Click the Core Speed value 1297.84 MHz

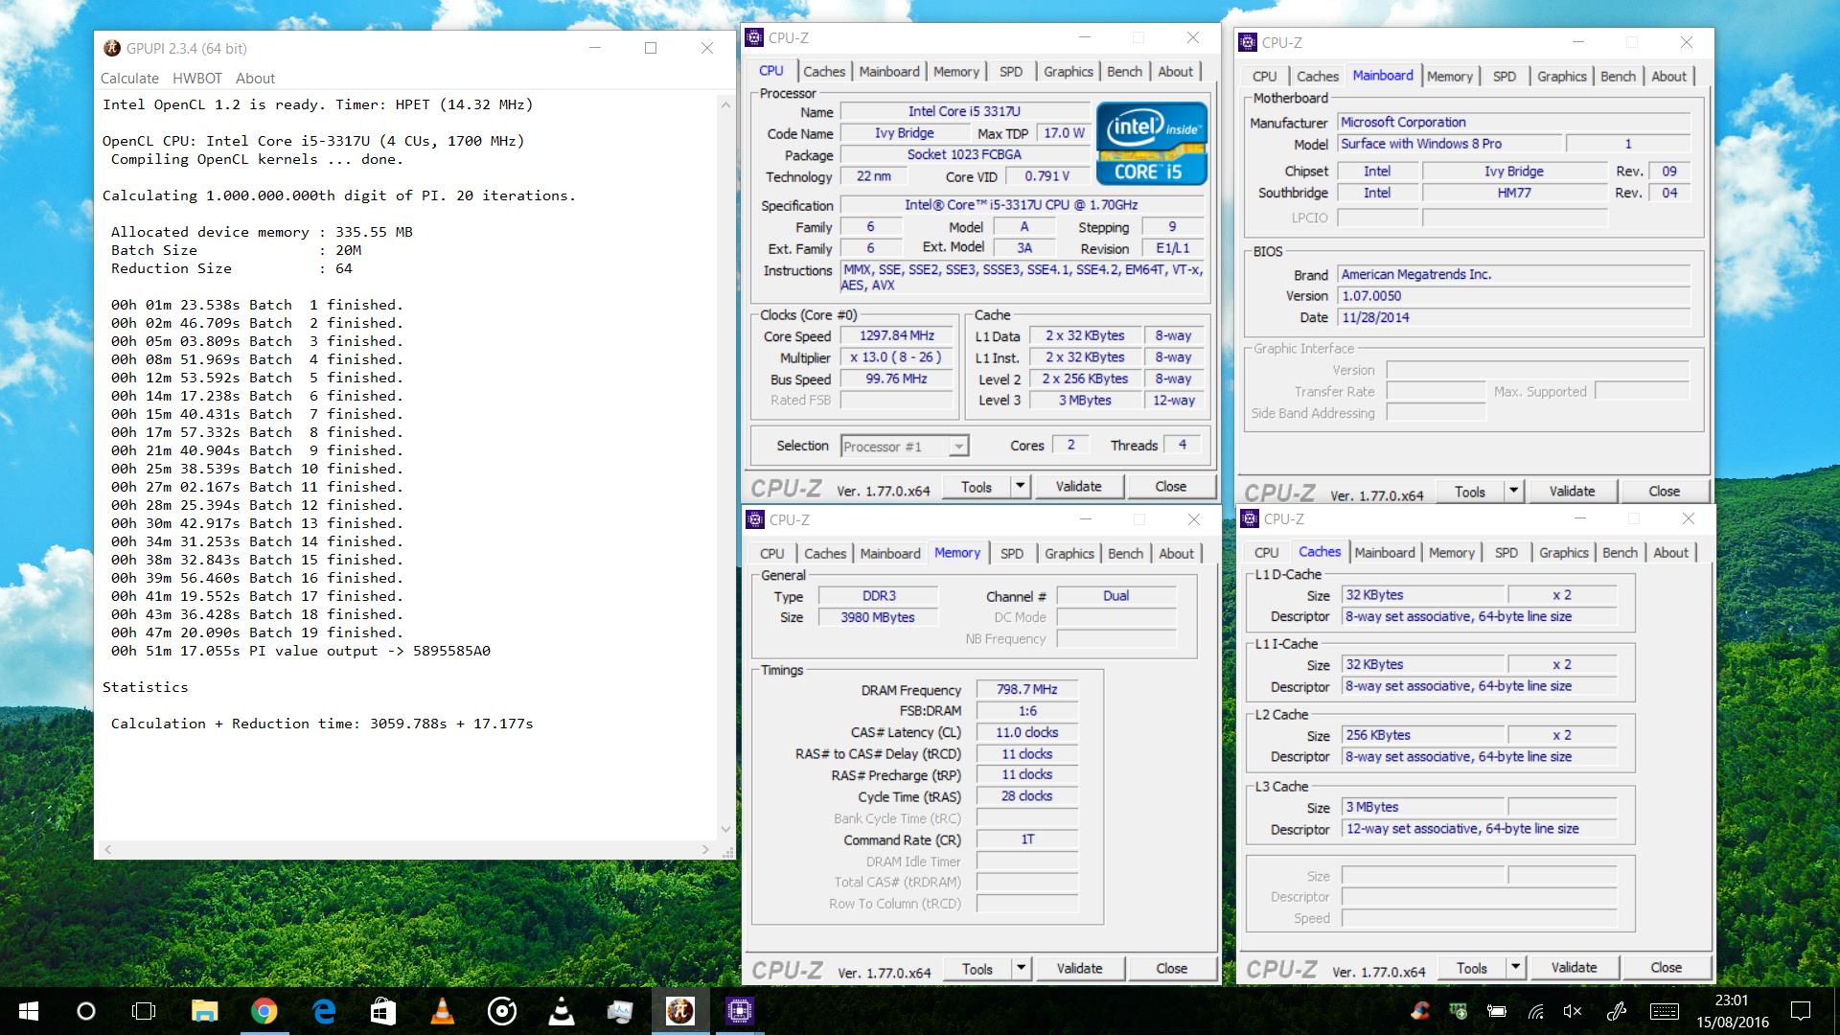[x=897, y=335]
